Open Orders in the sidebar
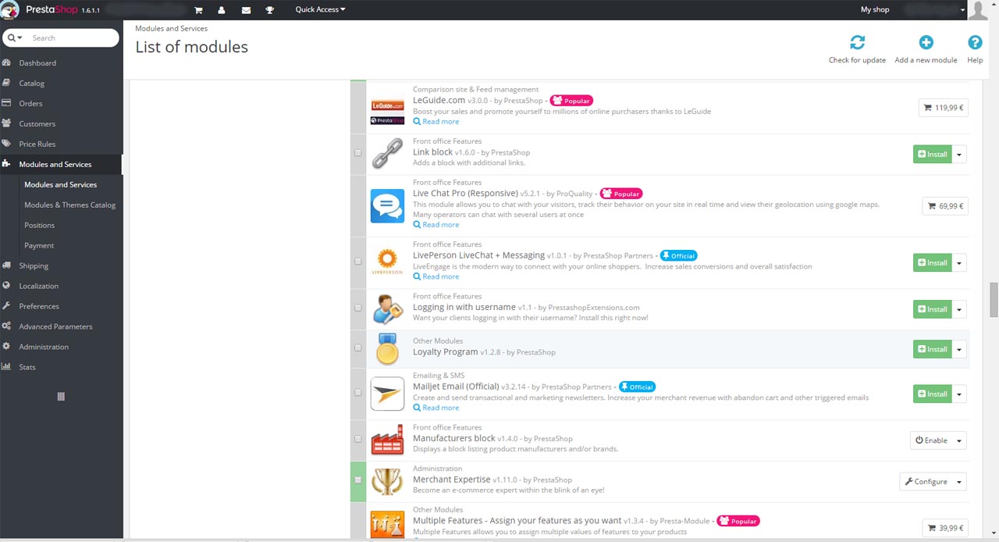This screenshot has height=542, width=999. [x=30, y=103]
